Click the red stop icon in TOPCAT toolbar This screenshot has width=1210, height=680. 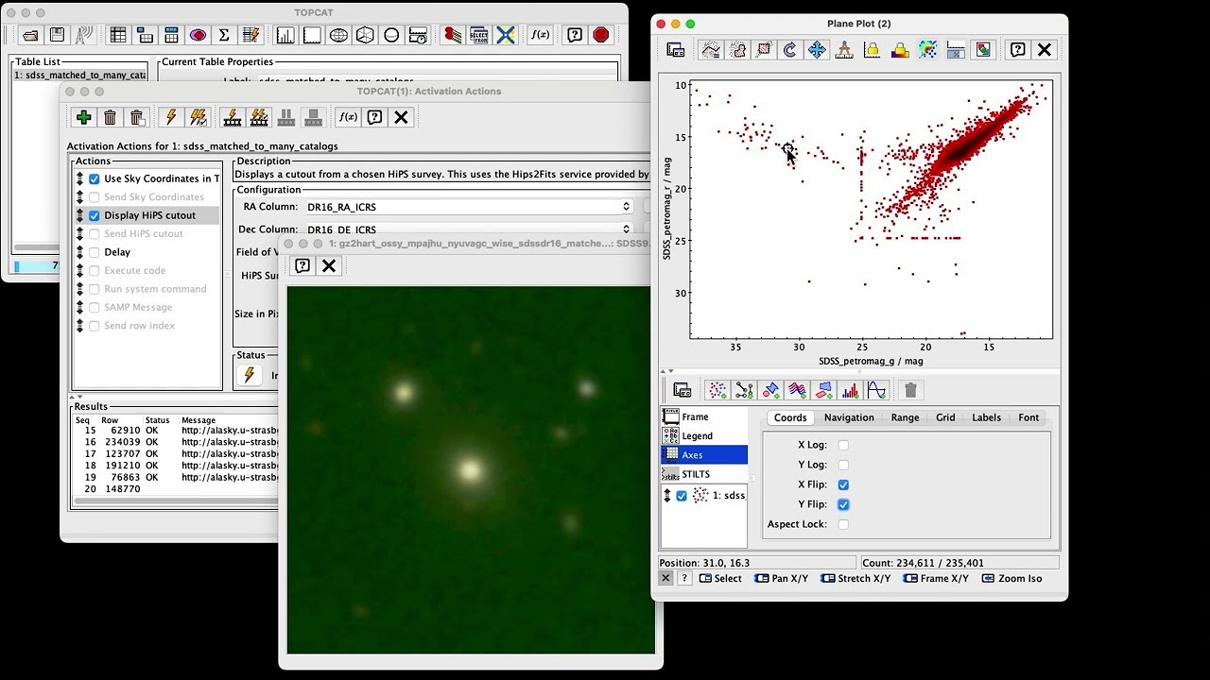coord(601,36)
